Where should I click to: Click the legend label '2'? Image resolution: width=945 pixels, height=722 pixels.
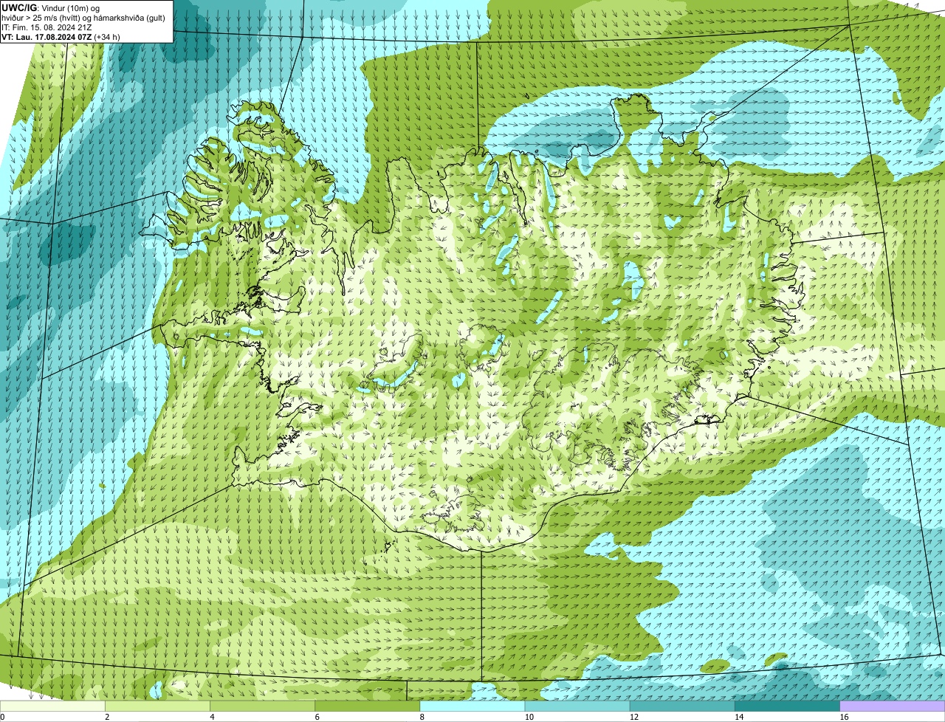coord(107,717)
